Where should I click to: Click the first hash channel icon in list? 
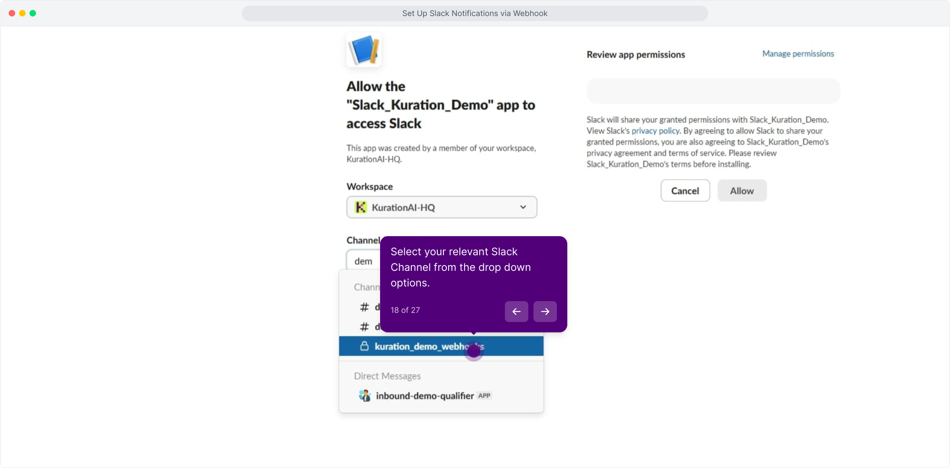pyautogui.click(x=364, y=307)
